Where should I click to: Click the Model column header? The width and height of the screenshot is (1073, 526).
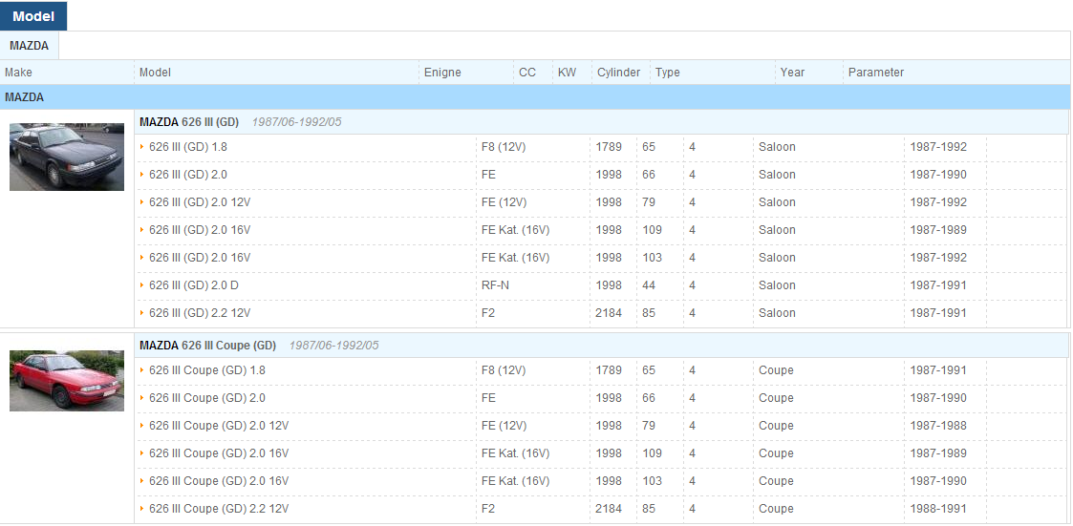[155, 73]
